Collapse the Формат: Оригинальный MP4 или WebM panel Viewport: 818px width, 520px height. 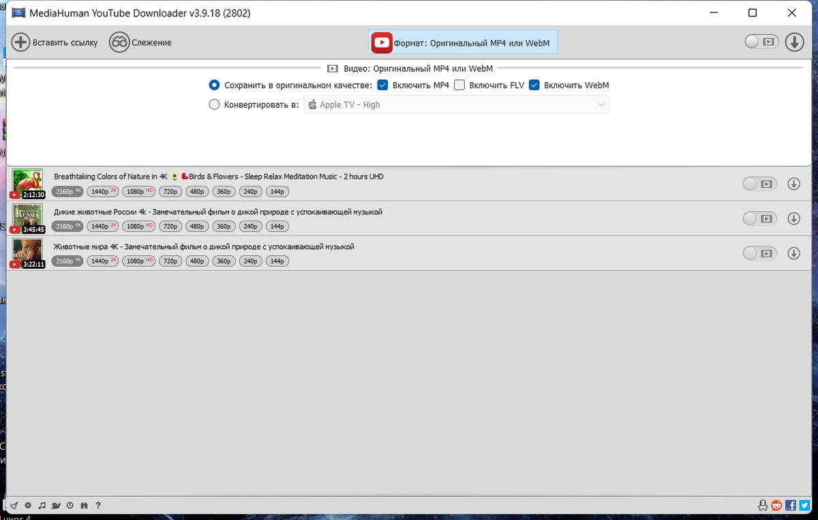463,42
